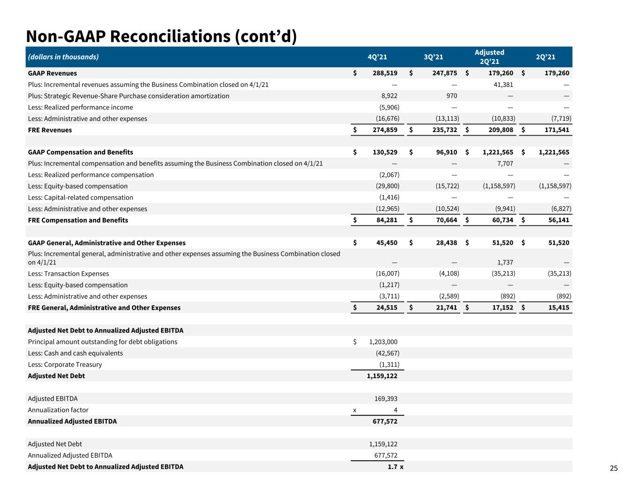Viewport: 641px width, 481px height.
Task: Click the 41,381 incremental revenues value
Action: [x=503, y=85]
